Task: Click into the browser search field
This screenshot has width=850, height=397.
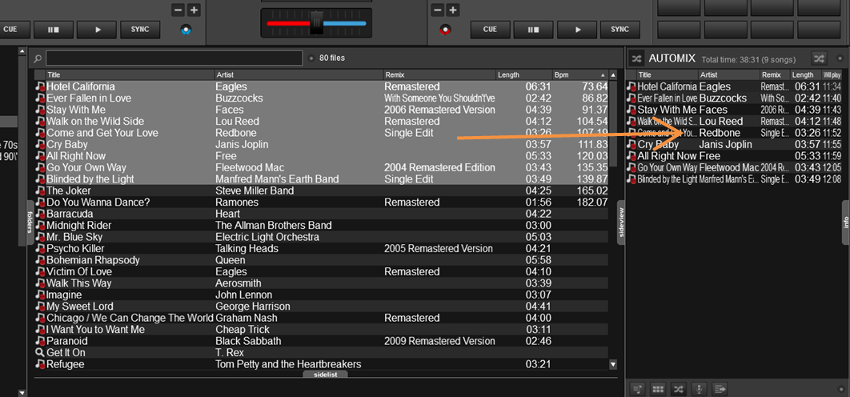Action: pyautogui.click(x=174, y=58)
